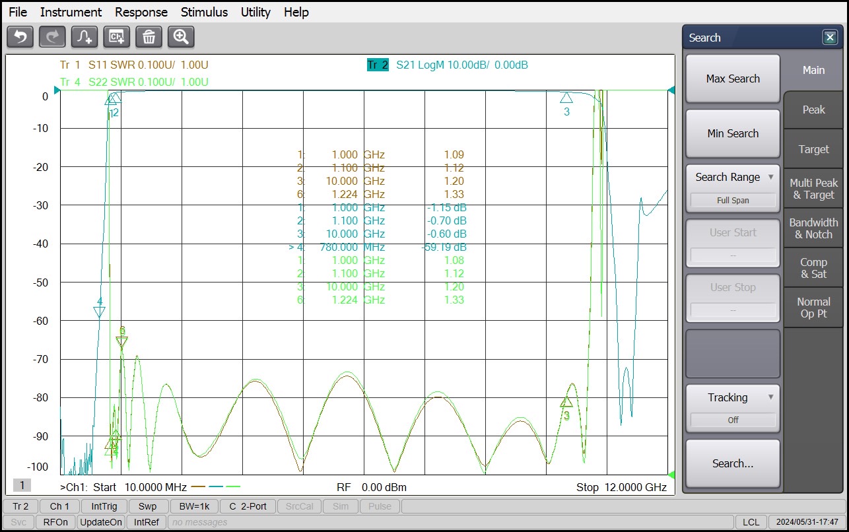Click the IntTrig status bar button
The image size is (849, 532).
[x=104, y=506]
